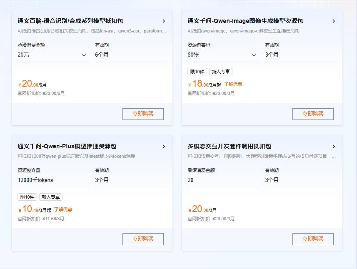Click 立即购买 for the Qwen-Plus package
This screenshot has width=357, height=269.
tap(143, 239)
